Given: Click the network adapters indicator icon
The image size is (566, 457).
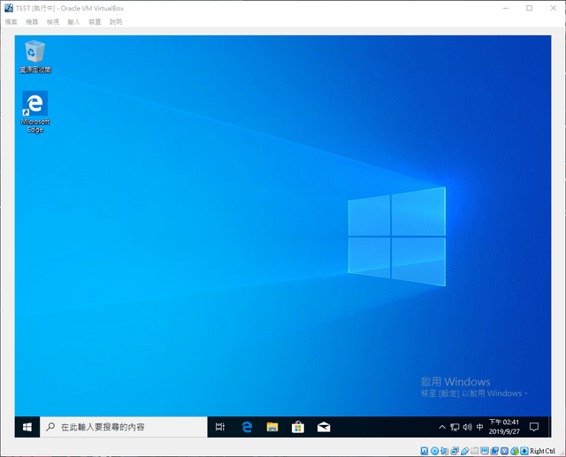Looking at the screenshot, I should (455, 451).
